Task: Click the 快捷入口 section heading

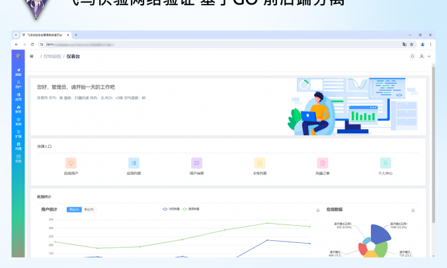Action: click(44, 147)
